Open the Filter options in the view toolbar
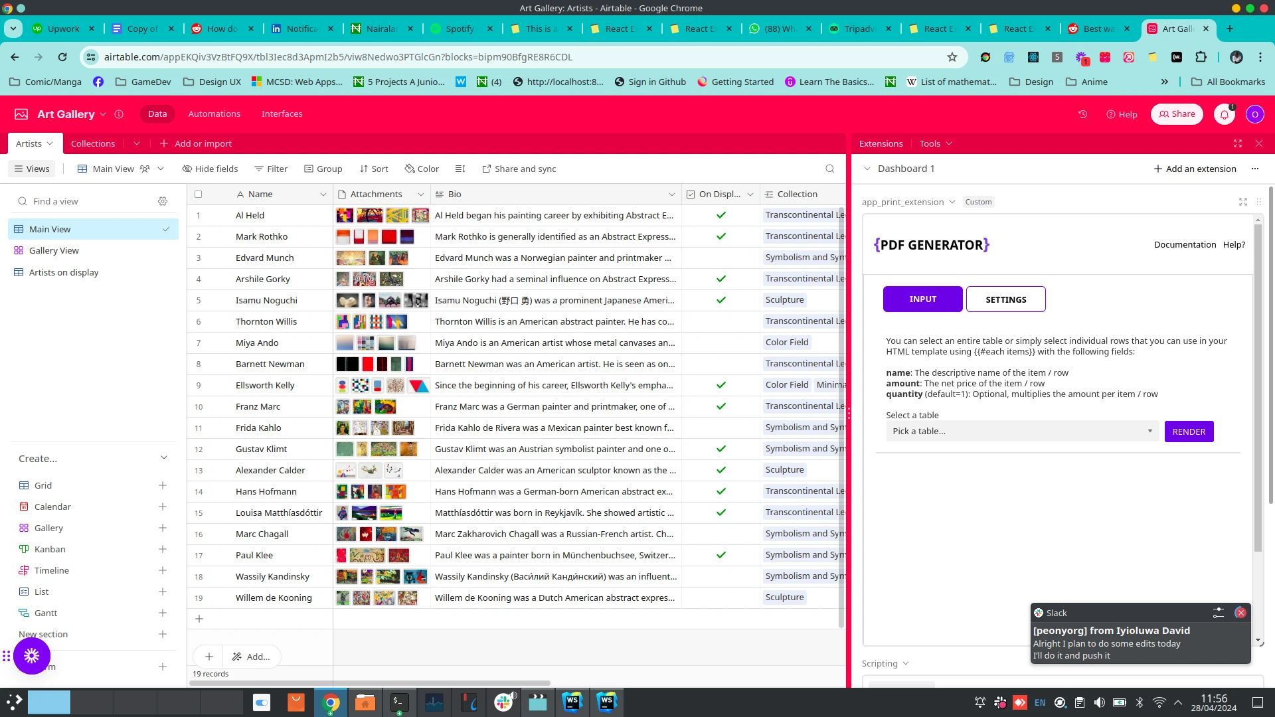Image resolution: width=1275 pixels, height=717 pixels. tap(271, 169)
